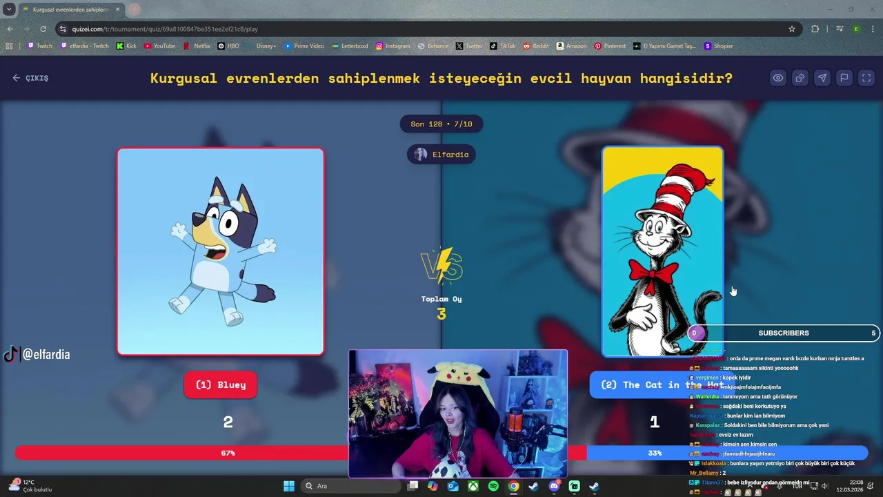Bookmark this page with star icon
The width and height of the screenshot is (883, 497).
(x=792, y=29)
